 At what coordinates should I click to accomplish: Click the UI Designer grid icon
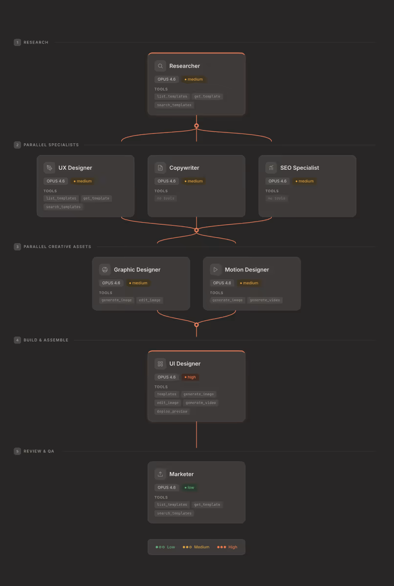(160, 363)
